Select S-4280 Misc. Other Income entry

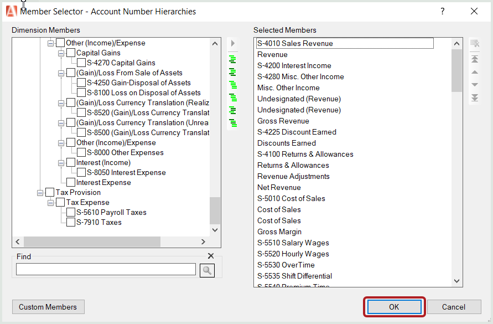[300, 76]
